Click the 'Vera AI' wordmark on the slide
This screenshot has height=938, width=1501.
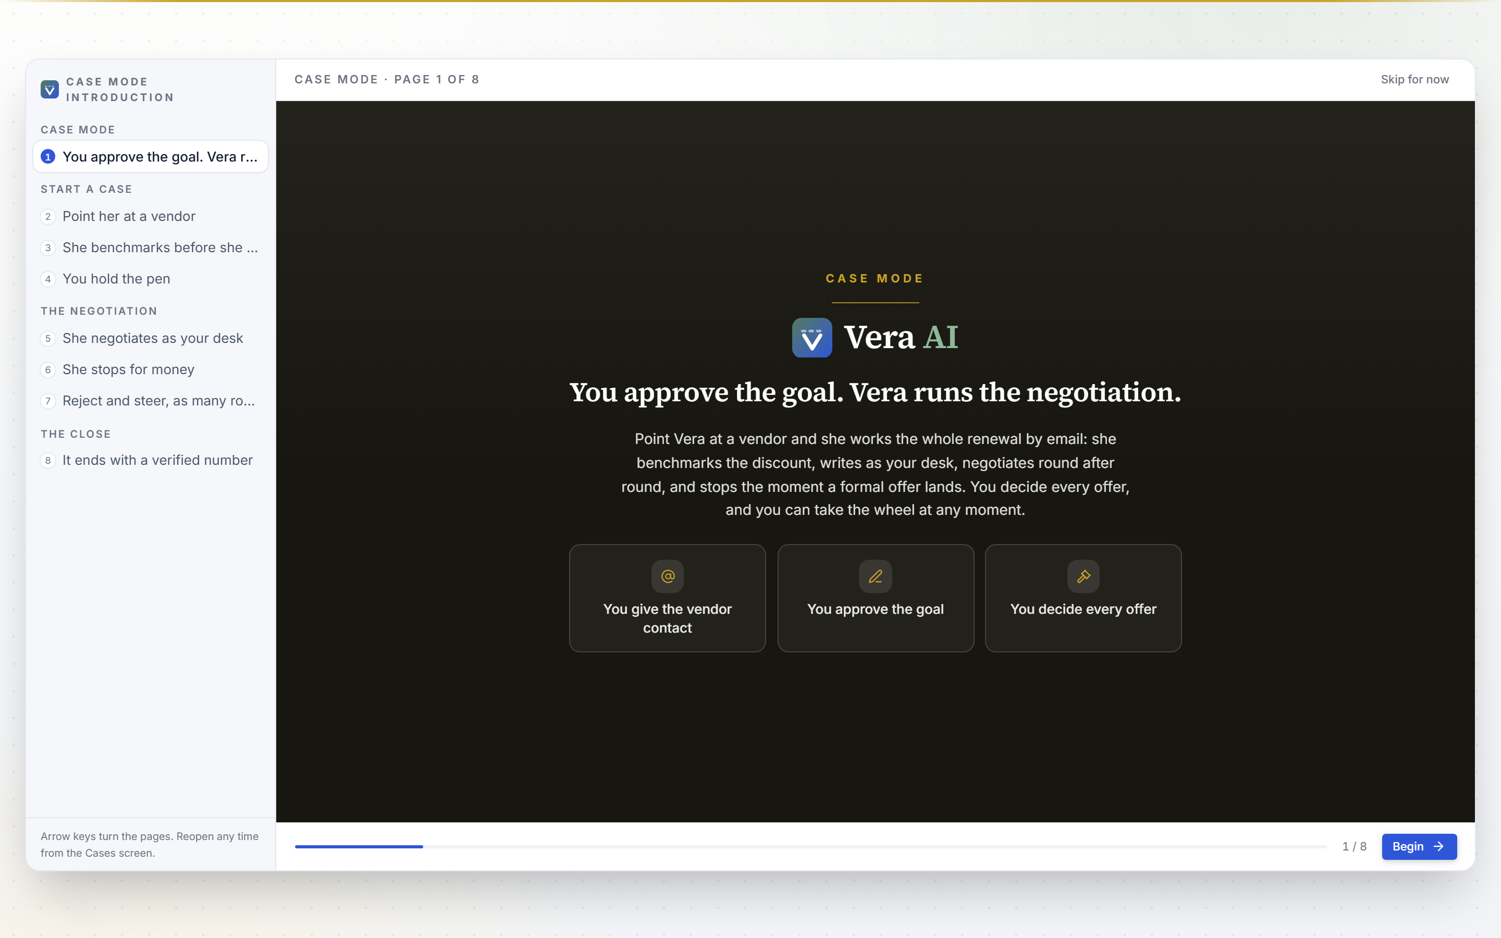(x=901, y=337)
